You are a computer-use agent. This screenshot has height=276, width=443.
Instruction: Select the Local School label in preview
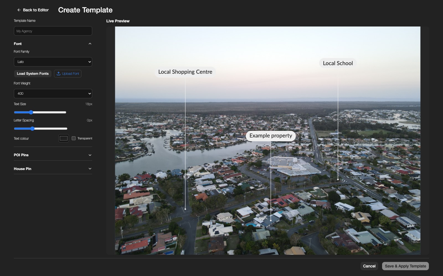coord(338,63)
